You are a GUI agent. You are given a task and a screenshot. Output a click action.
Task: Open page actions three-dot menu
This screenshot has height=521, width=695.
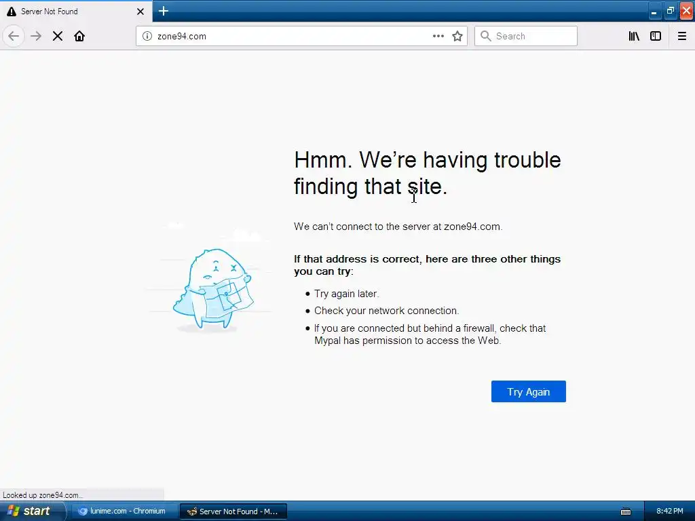coord(438,36)
